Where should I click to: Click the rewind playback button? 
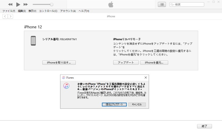coord(10,4)
